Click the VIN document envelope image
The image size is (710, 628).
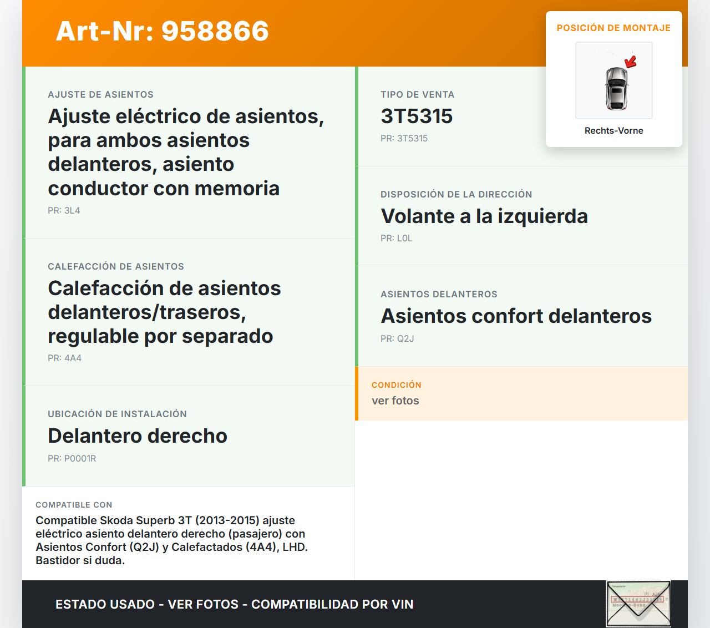click(638, 604)
